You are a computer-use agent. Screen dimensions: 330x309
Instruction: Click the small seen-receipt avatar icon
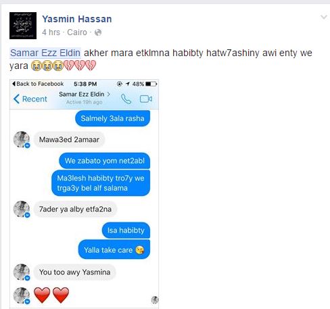155,300
